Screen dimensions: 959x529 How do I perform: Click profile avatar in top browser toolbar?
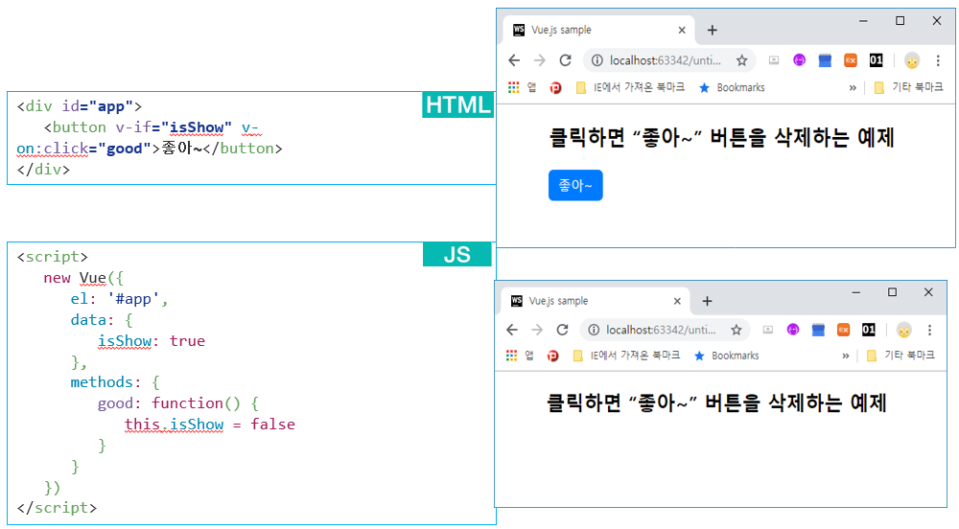912,60
